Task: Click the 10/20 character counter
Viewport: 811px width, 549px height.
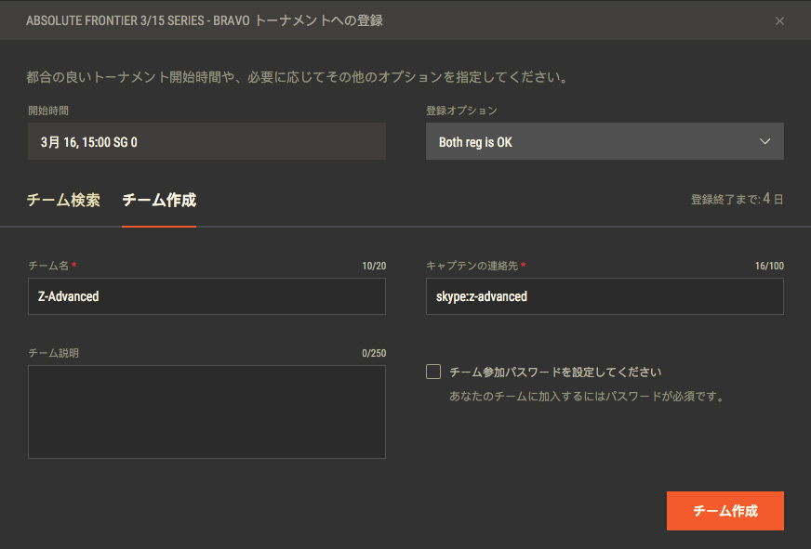Action: click(x=374, y=267)
